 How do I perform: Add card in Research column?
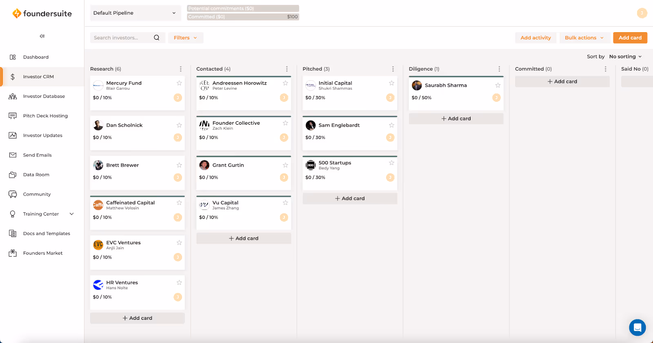click(x=138, y=318)
